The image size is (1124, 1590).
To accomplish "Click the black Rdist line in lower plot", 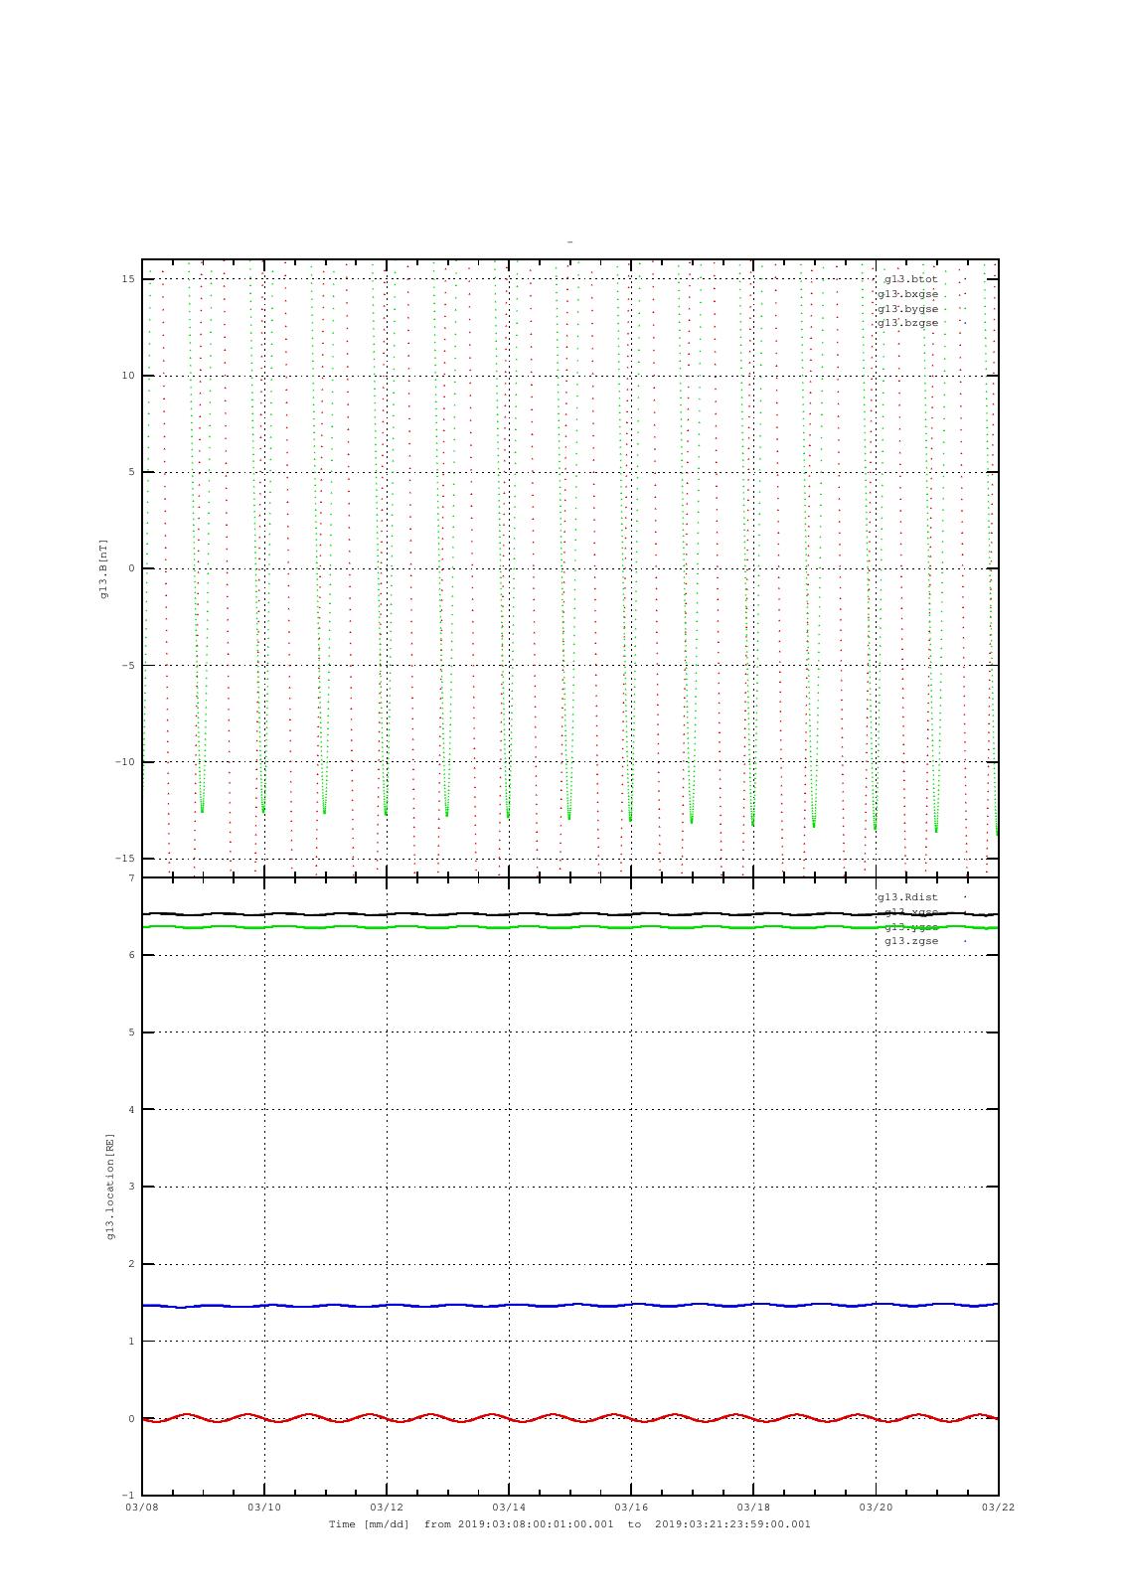I will point(497,914).
